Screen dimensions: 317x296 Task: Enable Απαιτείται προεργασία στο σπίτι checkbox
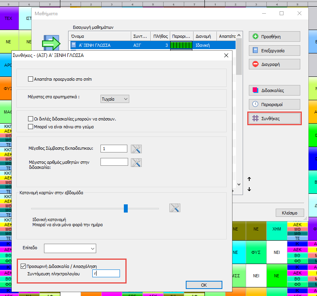(x=31, y=79)
